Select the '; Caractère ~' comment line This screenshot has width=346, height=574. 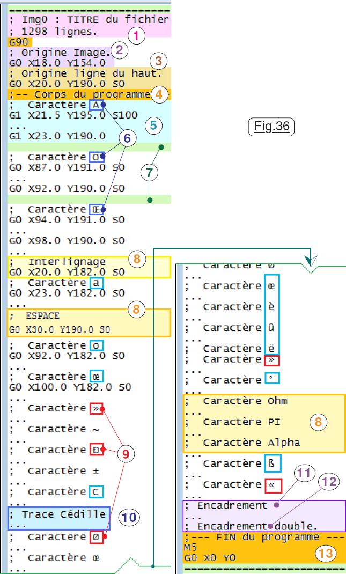coord(55,429)
